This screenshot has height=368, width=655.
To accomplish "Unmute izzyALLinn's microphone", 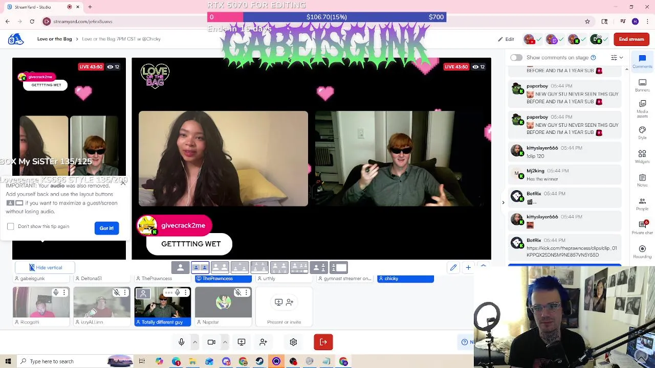I will [x=117, y=292].
